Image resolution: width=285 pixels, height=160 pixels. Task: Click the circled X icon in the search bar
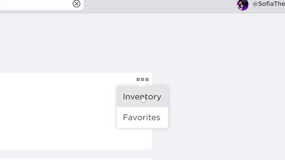click(76, 4)
